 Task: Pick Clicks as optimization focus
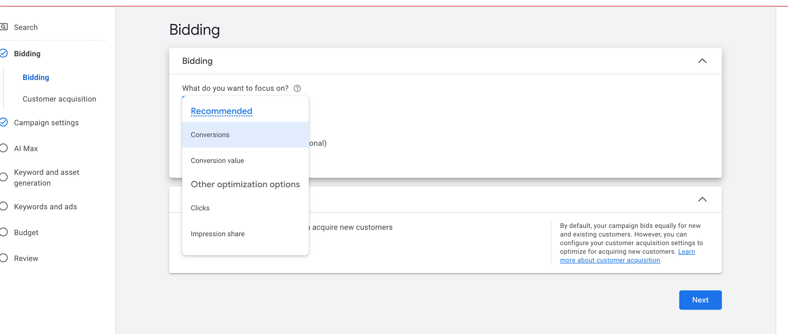[x=200, y=208]
